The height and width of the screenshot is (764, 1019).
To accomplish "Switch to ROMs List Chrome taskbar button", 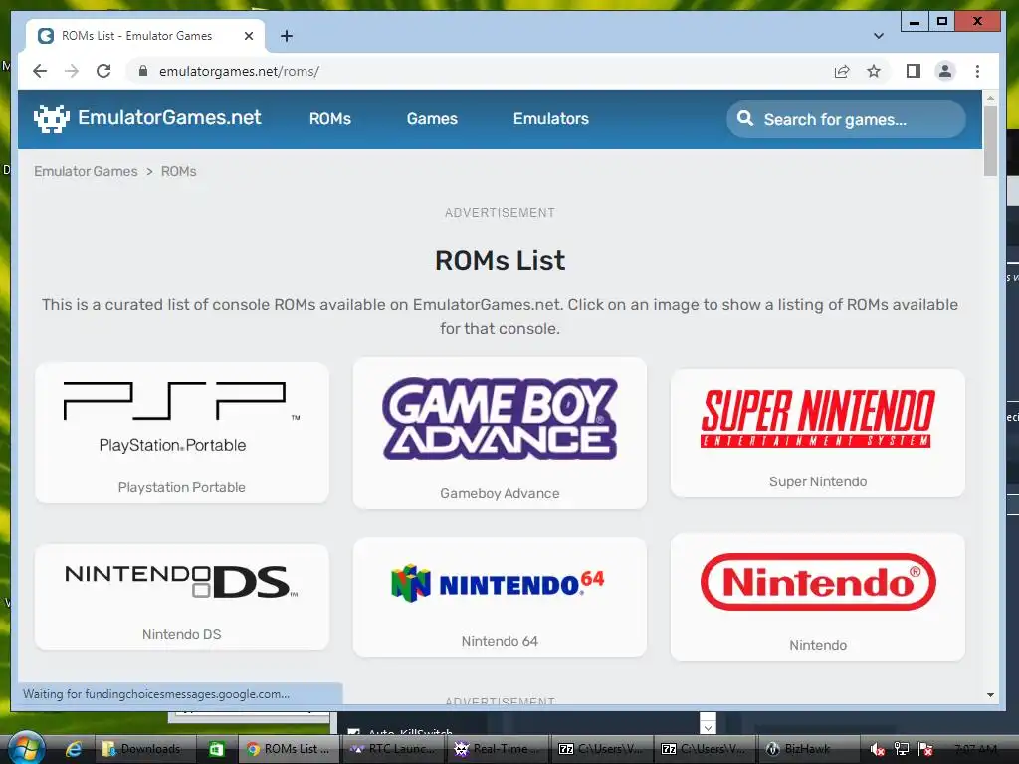I will pos(288,749).
